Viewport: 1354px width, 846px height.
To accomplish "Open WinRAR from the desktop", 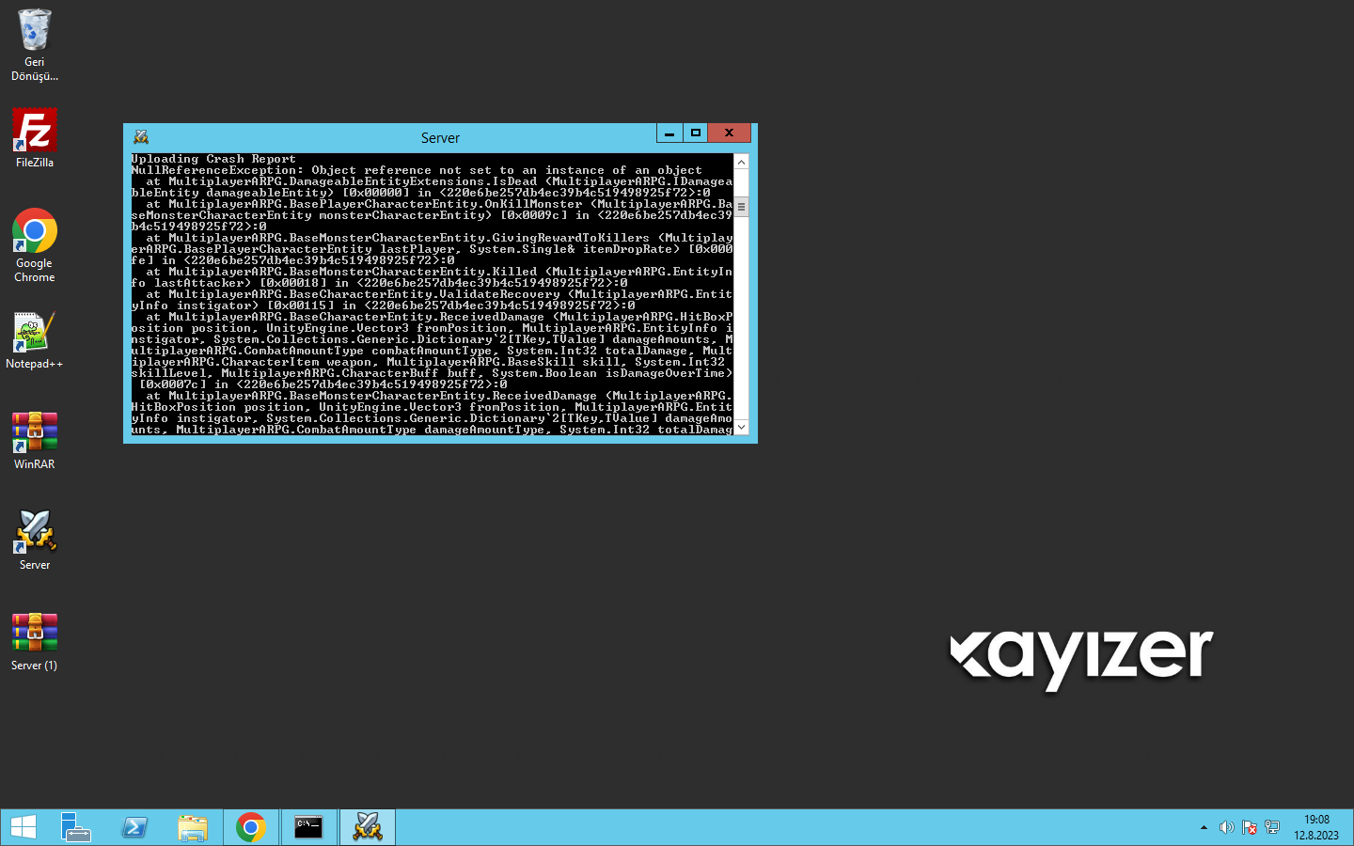I will point(34,432).
